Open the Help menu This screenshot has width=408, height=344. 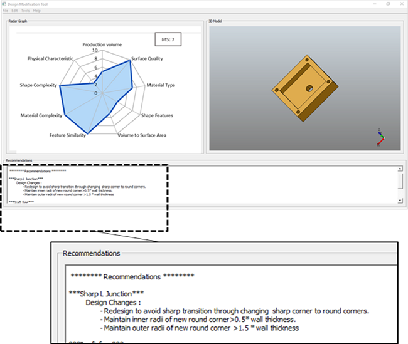(37, 11)
